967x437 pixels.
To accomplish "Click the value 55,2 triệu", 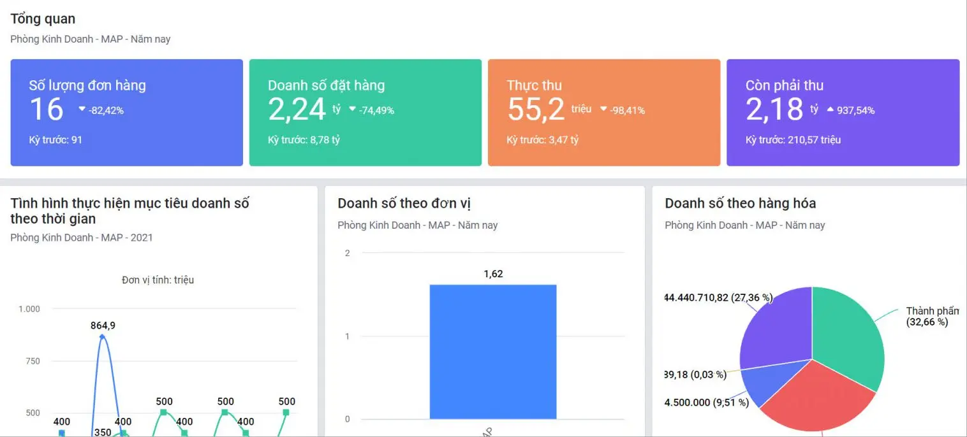I will coord(549,109).
